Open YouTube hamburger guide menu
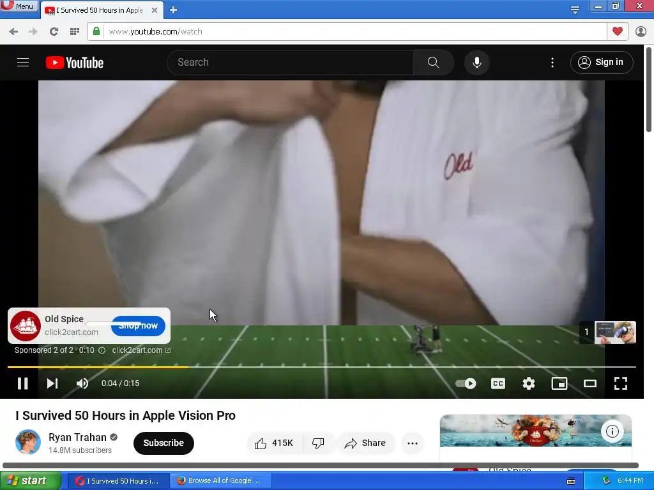This screenshot has height=490, width=654. 23,63
